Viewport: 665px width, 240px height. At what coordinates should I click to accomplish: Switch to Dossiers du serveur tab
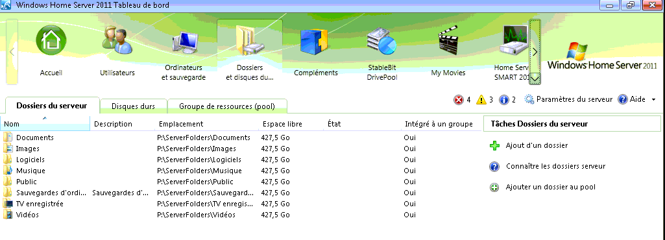click(52, 106)
